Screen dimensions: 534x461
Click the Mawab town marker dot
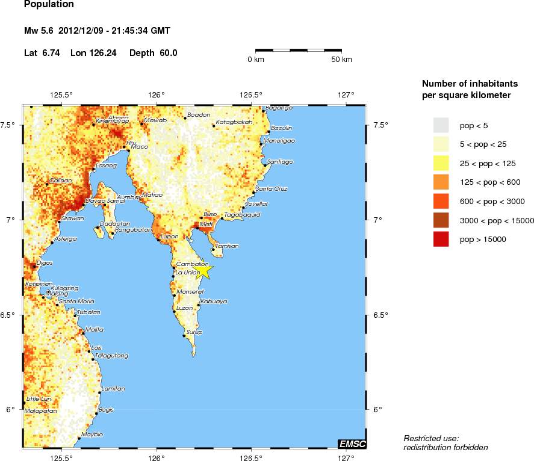point(141,124)
